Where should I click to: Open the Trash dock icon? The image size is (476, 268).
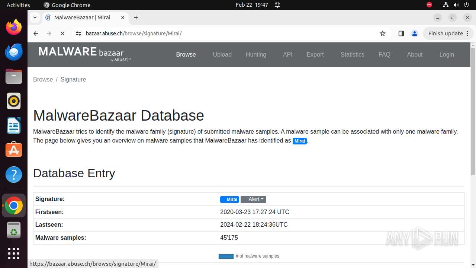tap(14, 230)
